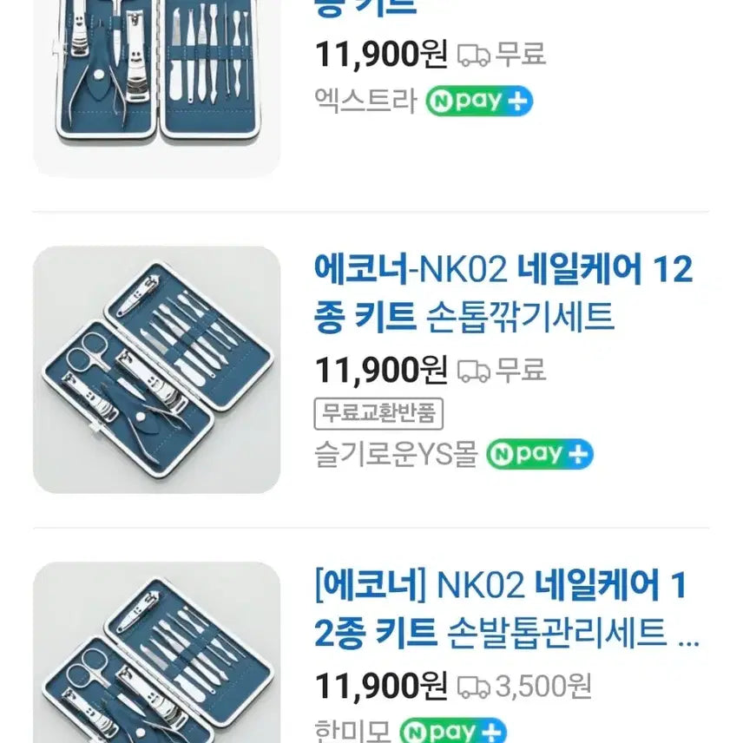Visit the 슬기로운YS몰 seller store
The width and height of the screenshot is (743, 743).
coord(396,454)
